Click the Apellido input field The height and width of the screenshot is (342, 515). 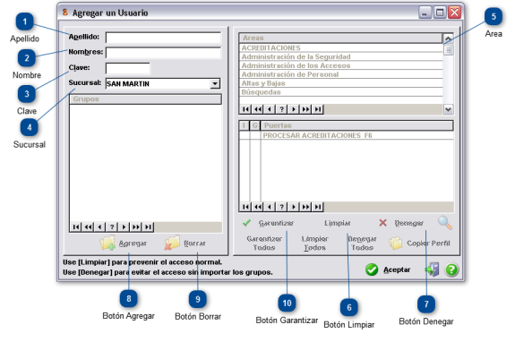[x=163, y=38]
